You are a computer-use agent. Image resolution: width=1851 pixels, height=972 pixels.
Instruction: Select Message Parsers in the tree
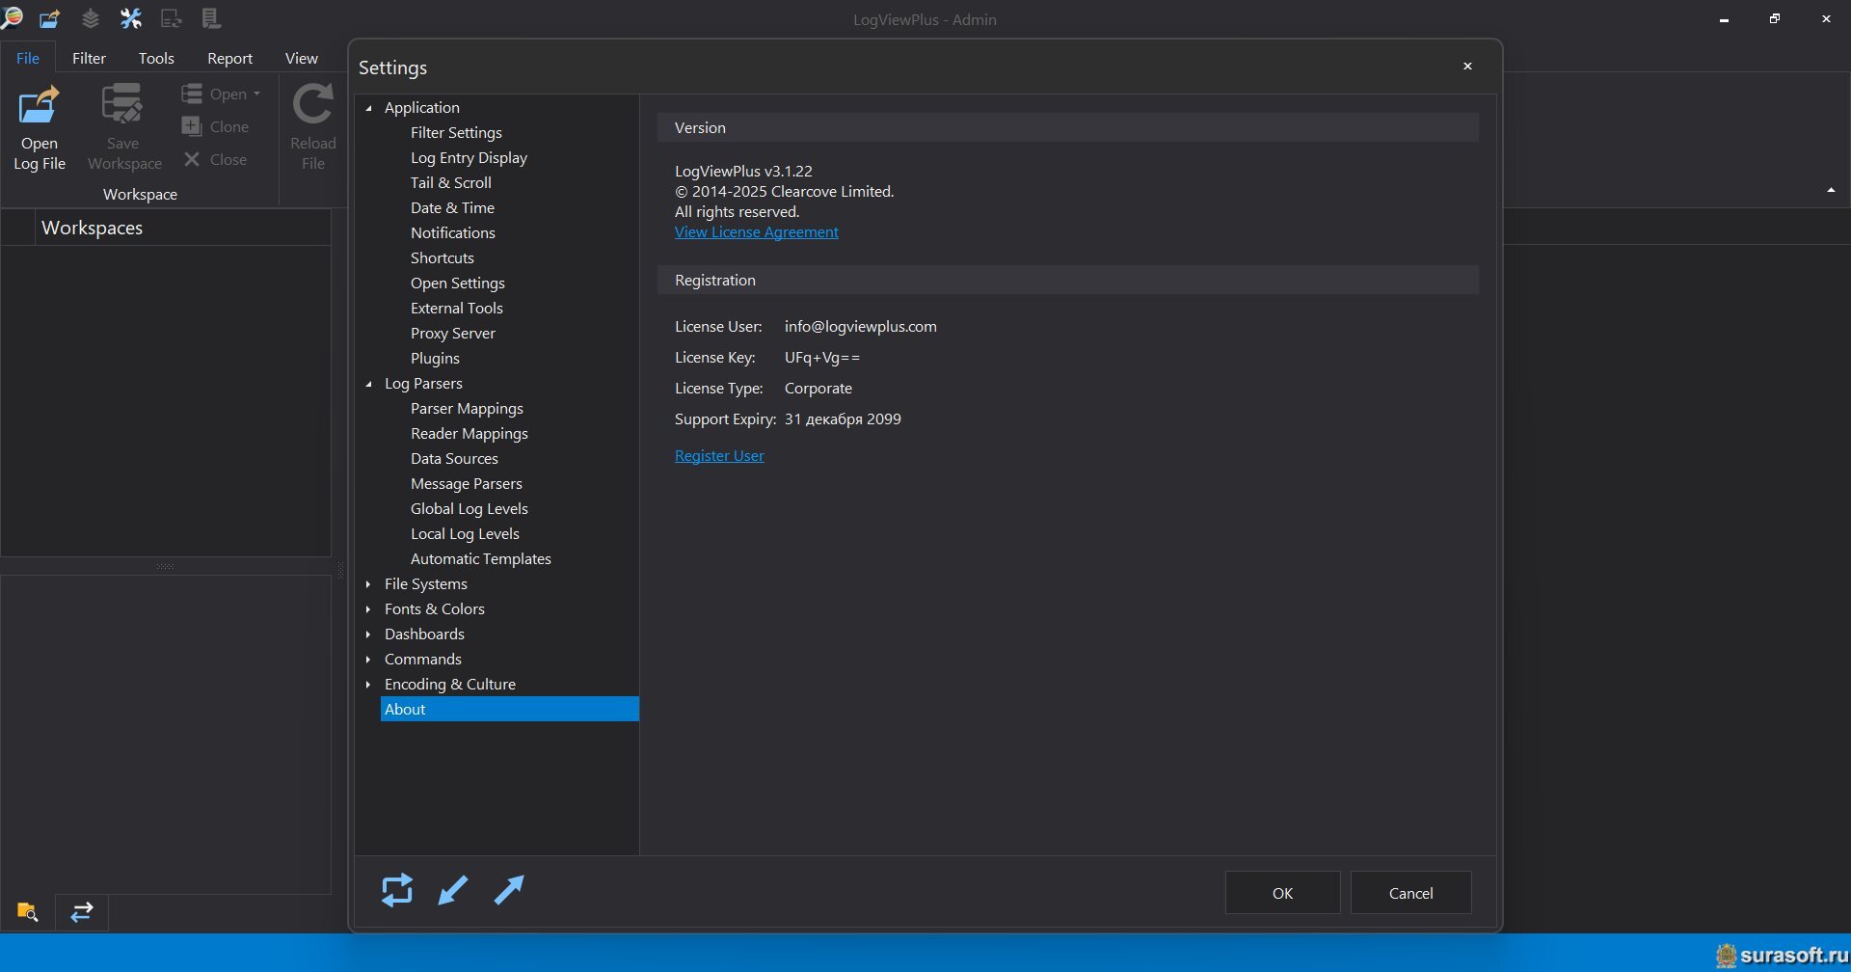click(x=466, y=484)
